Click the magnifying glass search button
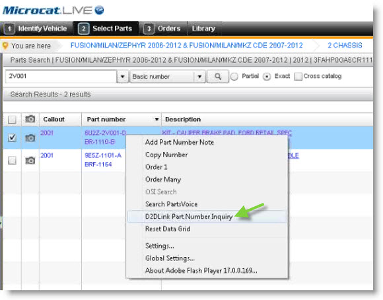This screenshot has height=300, width=383. pyautogui.click(x=218, y=77)
